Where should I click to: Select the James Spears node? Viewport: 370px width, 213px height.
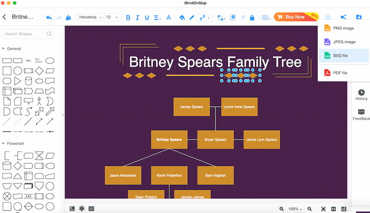[191, 107]
